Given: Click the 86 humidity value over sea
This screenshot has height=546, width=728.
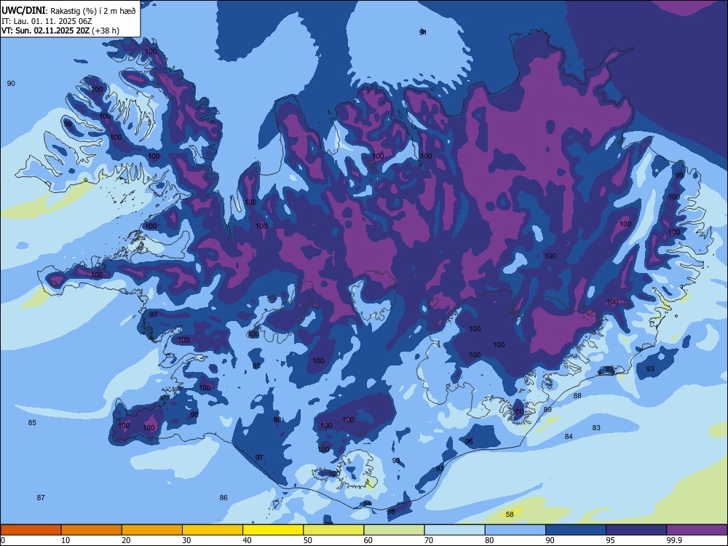Looking at the screenshot, I should (x=223, y=498).
